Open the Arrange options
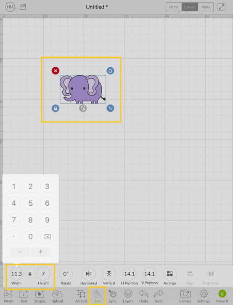 click(170, 274)
